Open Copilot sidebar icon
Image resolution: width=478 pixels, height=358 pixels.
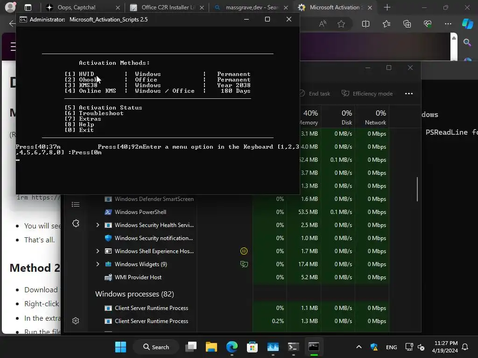468,24
